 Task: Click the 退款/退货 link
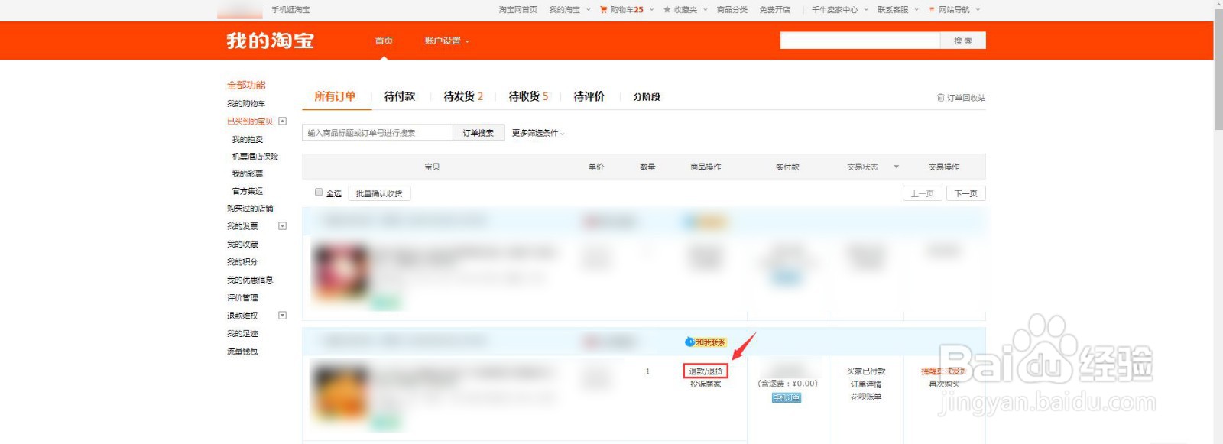click(x=706, y=371)
